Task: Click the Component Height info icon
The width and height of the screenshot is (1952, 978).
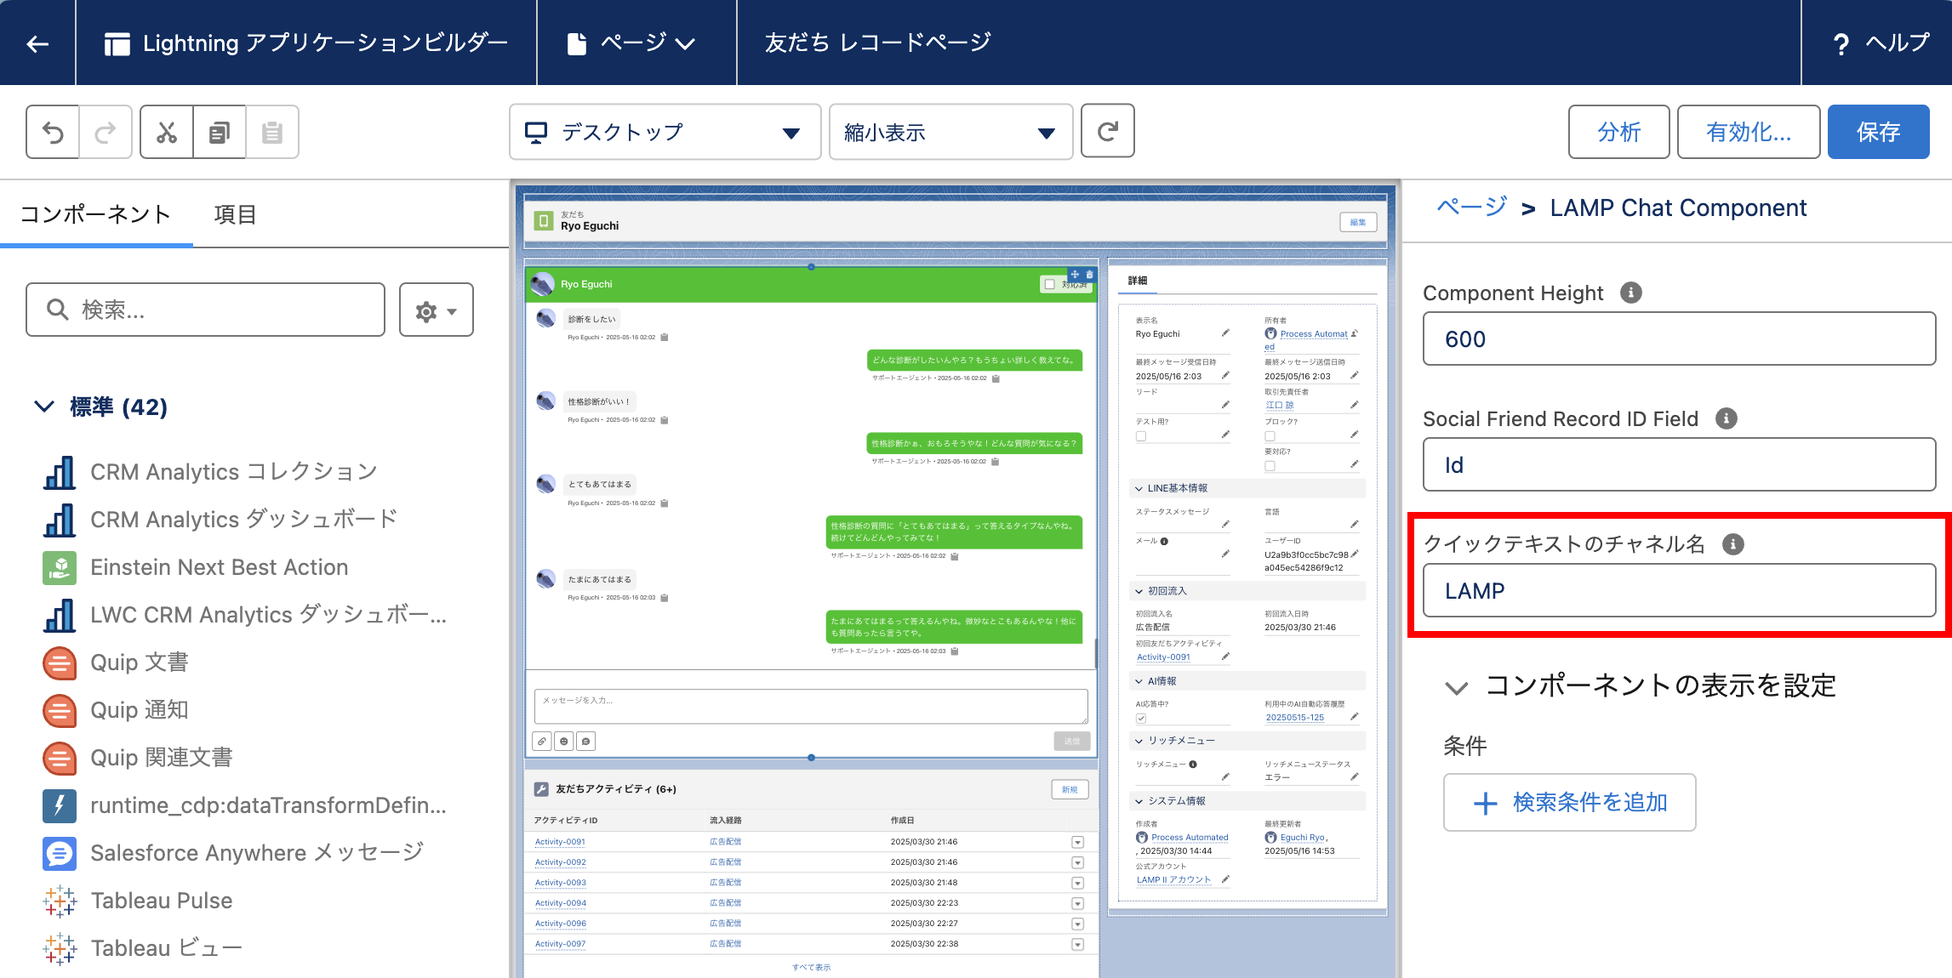Action: (x=1630, y=293)
